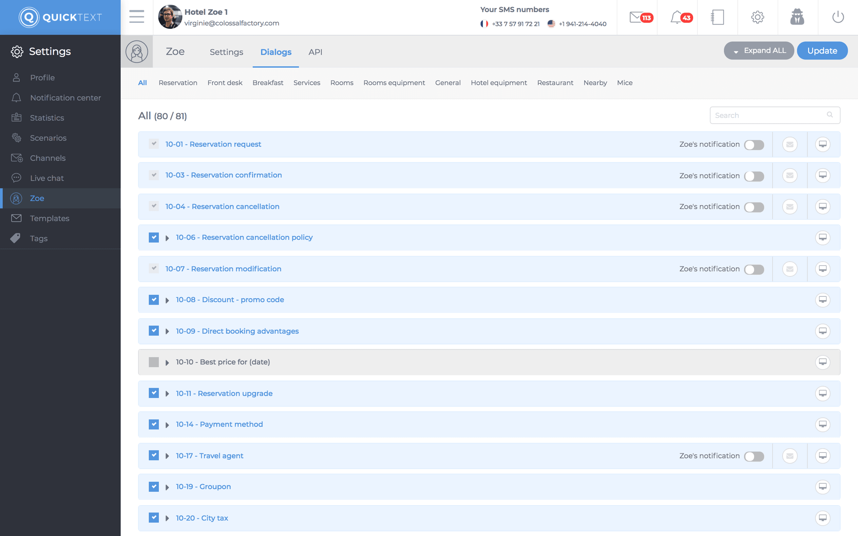The width and height of the screenshot is (858, 536).
Task: Click the Expand ALL dropdown button
Action: coord(758,51)
